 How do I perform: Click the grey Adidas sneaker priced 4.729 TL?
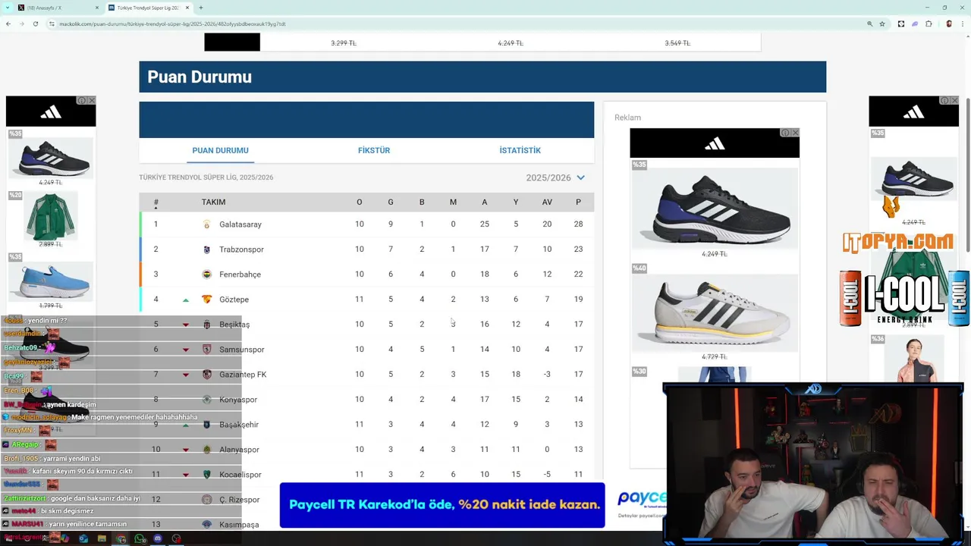[x=713, y=312]
